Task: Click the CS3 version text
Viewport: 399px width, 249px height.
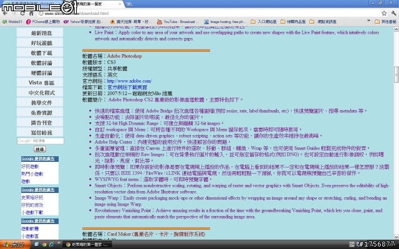Action: pyautogui.click(x=112, y=62)
